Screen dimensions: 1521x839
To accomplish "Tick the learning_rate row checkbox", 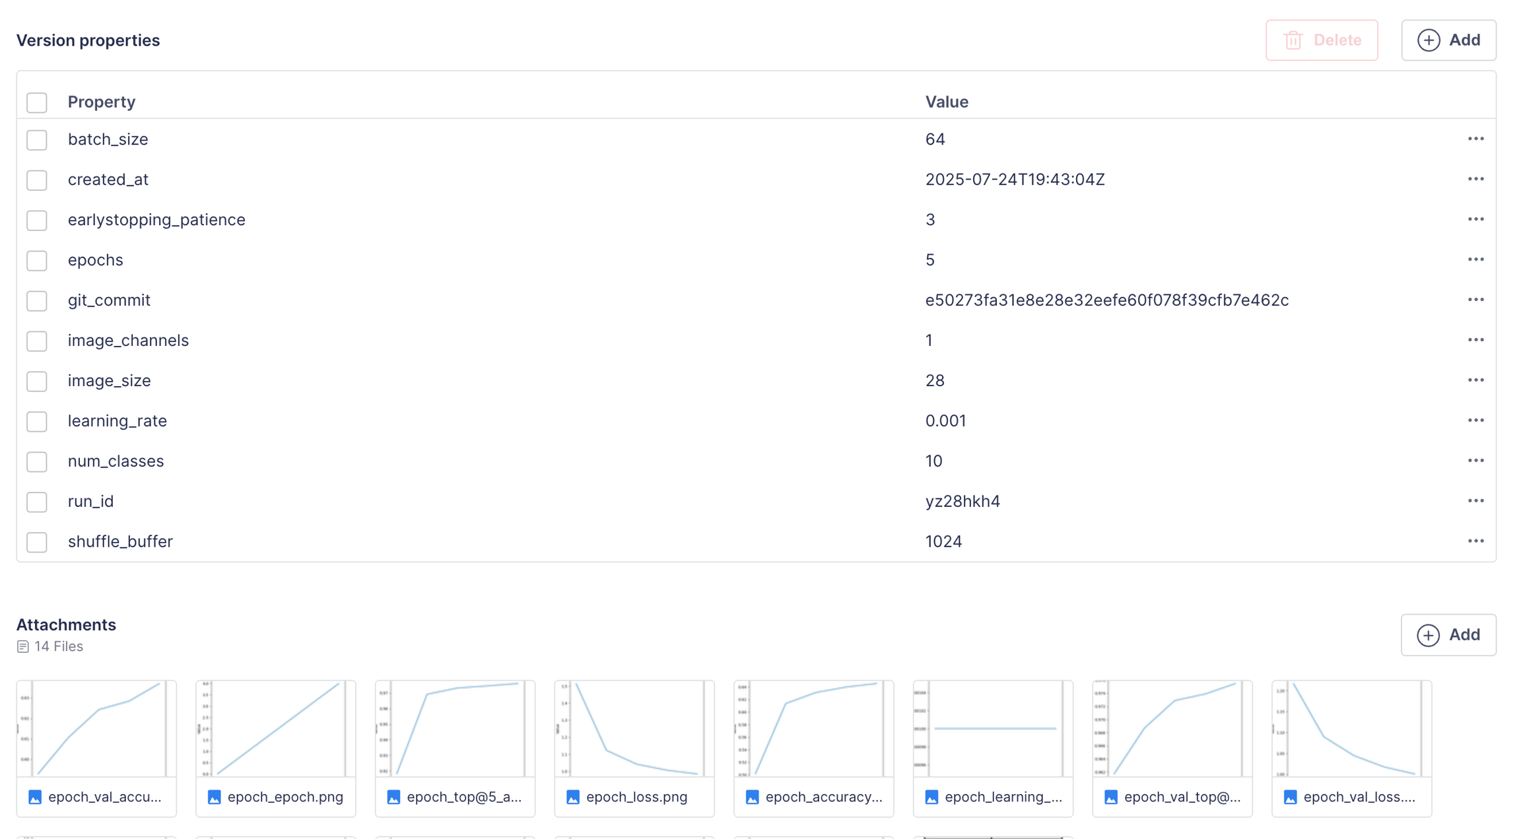I will 37,421.
